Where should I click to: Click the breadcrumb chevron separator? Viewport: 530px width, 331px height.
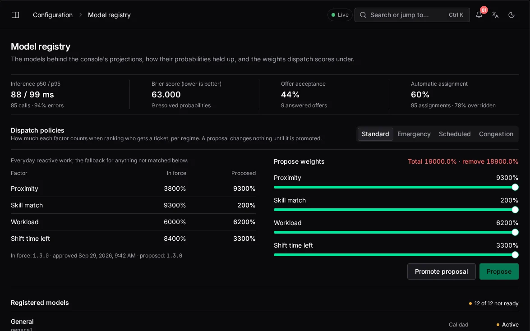tap(80, 15)
